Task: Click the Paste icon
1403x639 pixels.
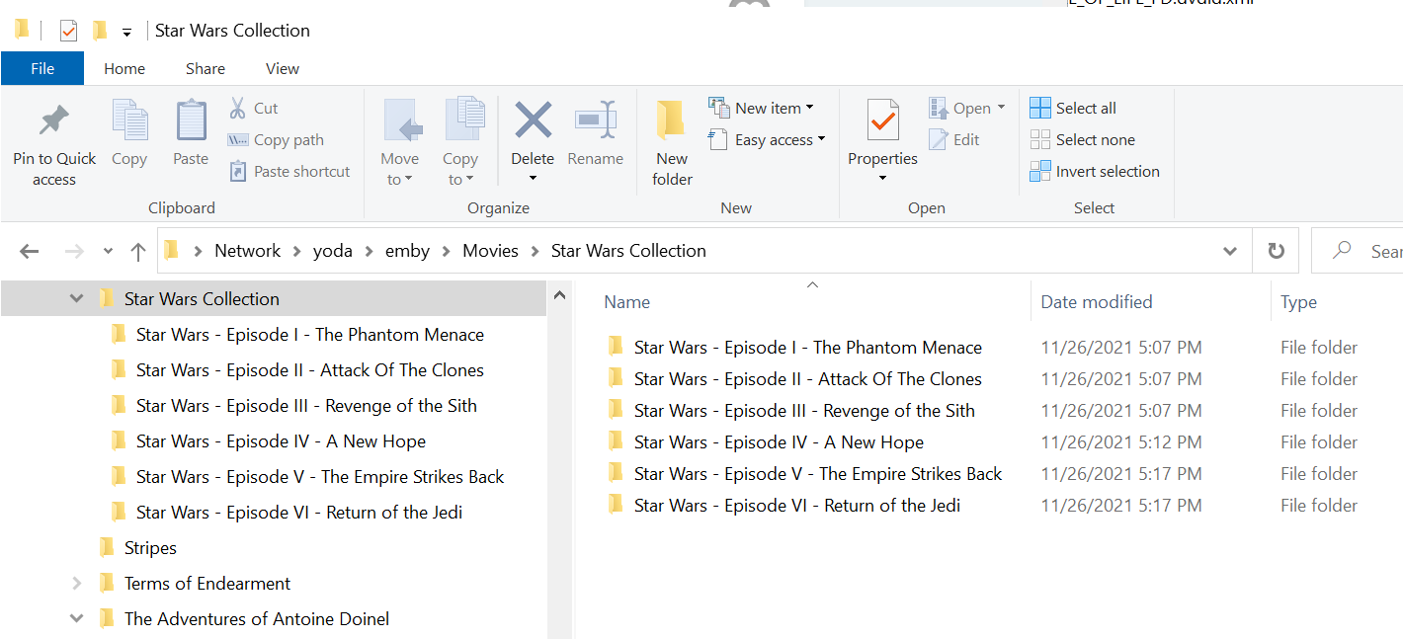Action: (190, 128)
